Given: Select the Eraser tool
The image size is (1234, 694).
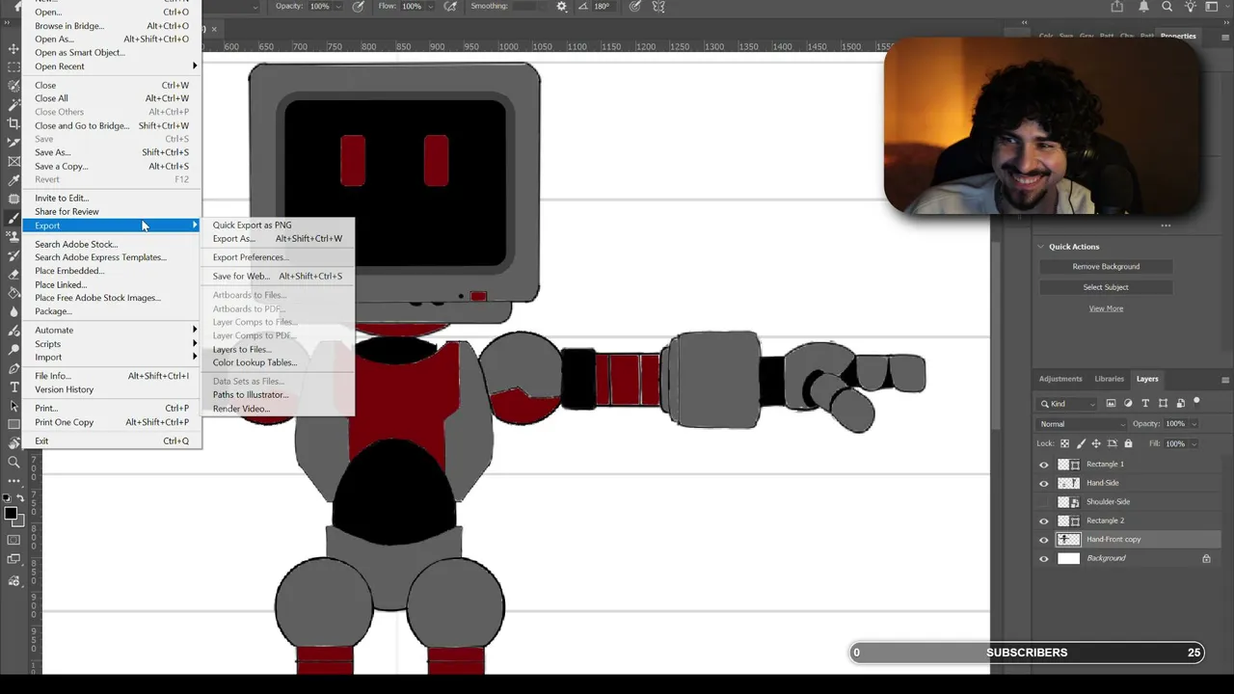Looking at the screenshot, I should point(13,274).
